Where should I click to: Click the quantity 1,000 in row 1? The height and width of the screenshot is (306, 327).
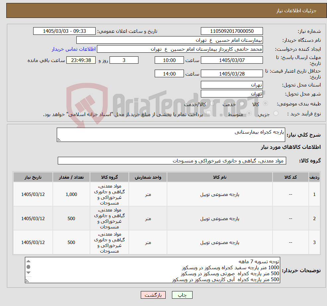pos(71,194)
